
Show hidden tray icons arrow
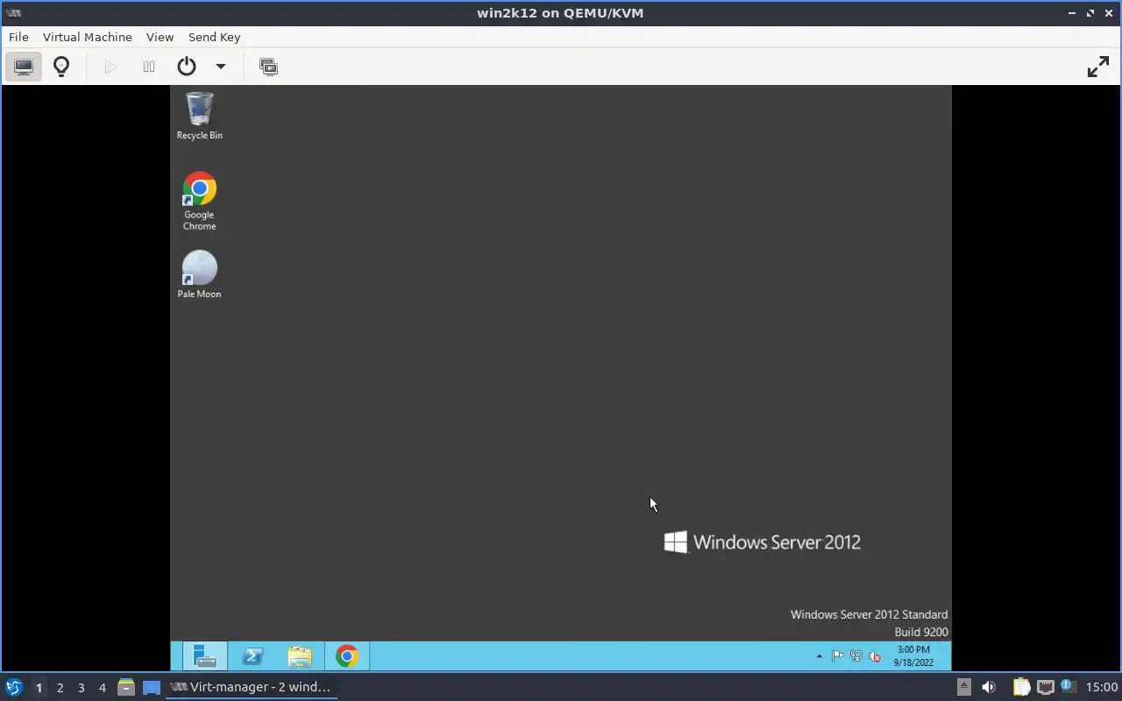point(820,656)
